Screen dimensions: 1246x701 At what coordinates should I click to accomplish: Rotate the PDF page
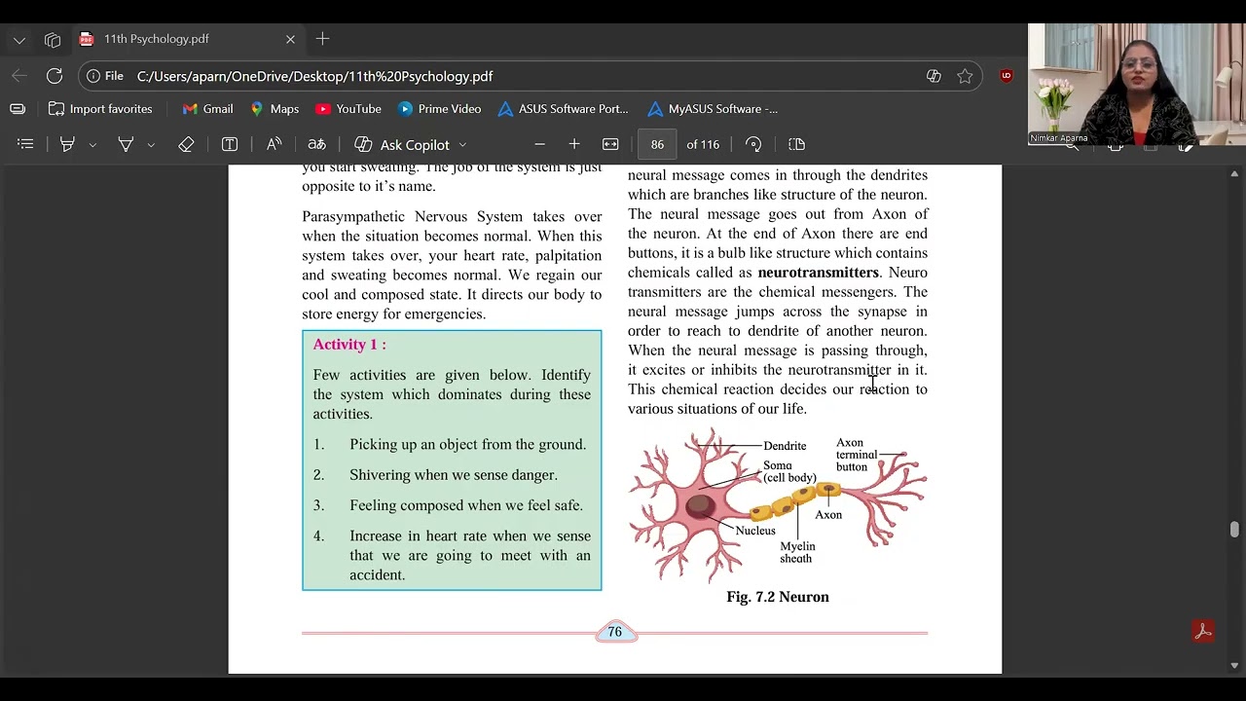click(x=753, y=144)
